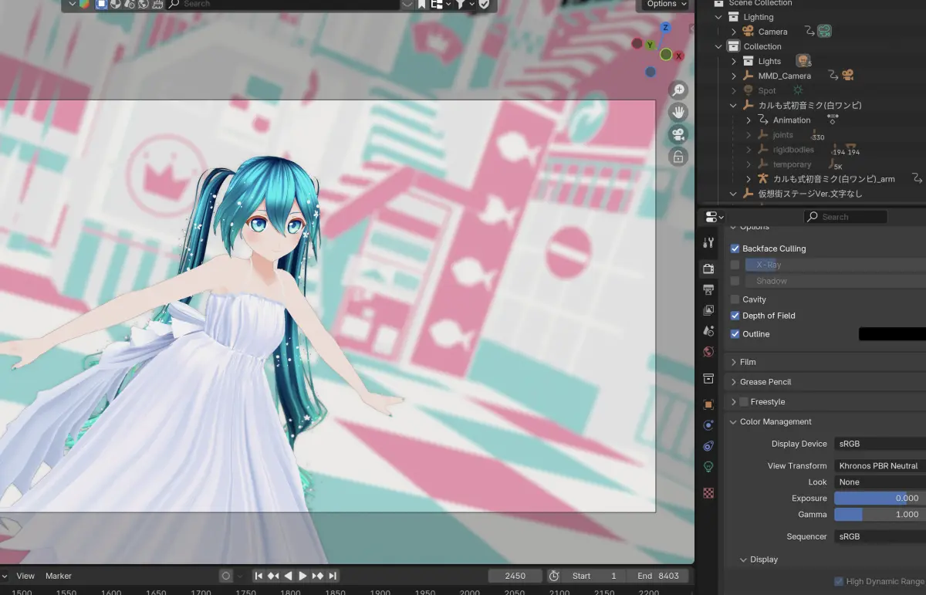Click the sun light icon beside Spot
The image size is (926, 595).
798,90
